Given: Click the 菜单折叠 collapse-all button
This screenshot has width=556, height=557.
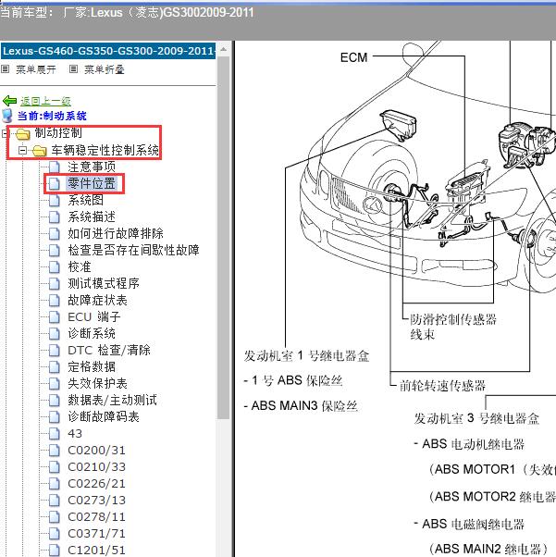Looking at the screenshot, I should (x=105, y=69).
